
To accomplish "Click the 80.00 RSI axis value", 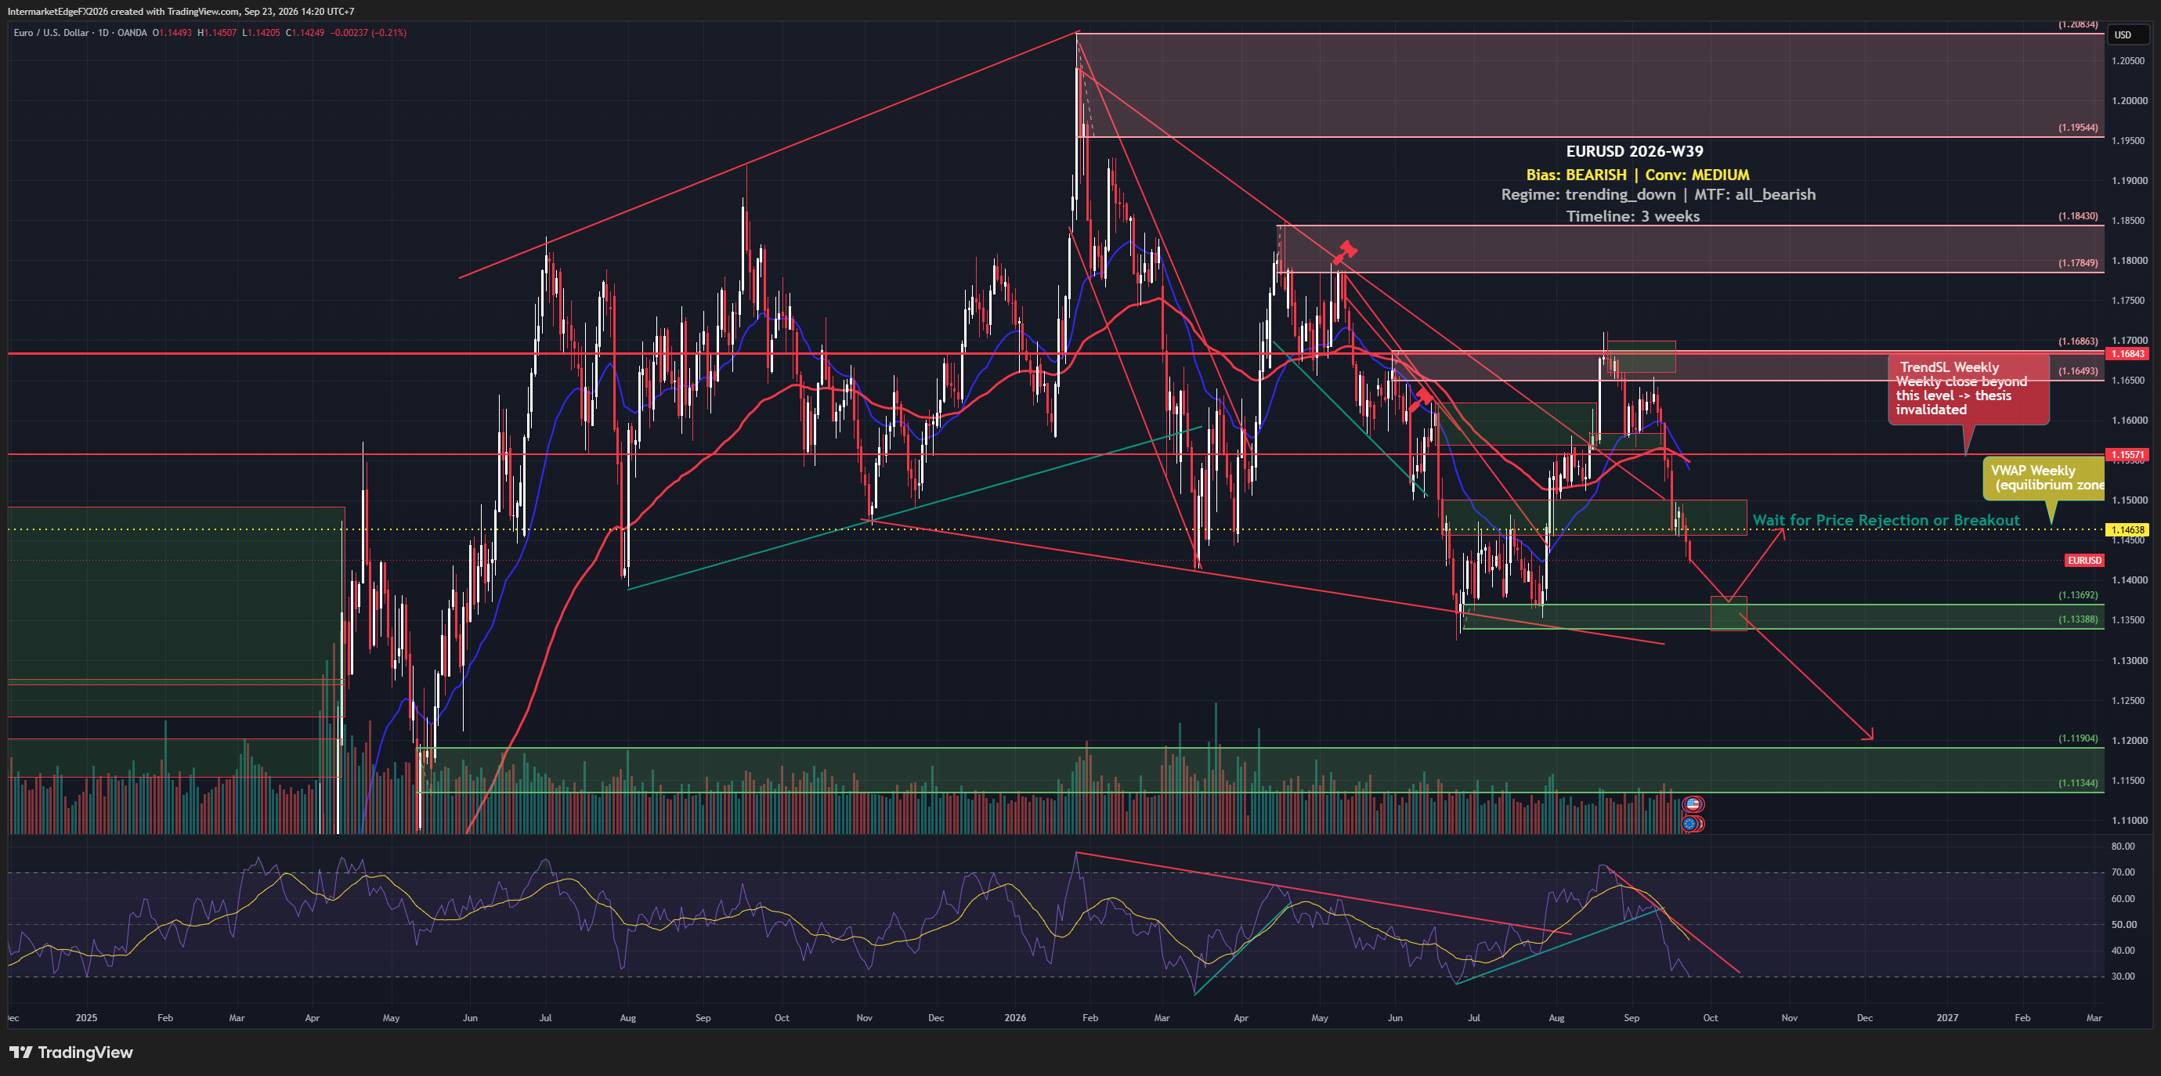I will tap(2123, 847).
